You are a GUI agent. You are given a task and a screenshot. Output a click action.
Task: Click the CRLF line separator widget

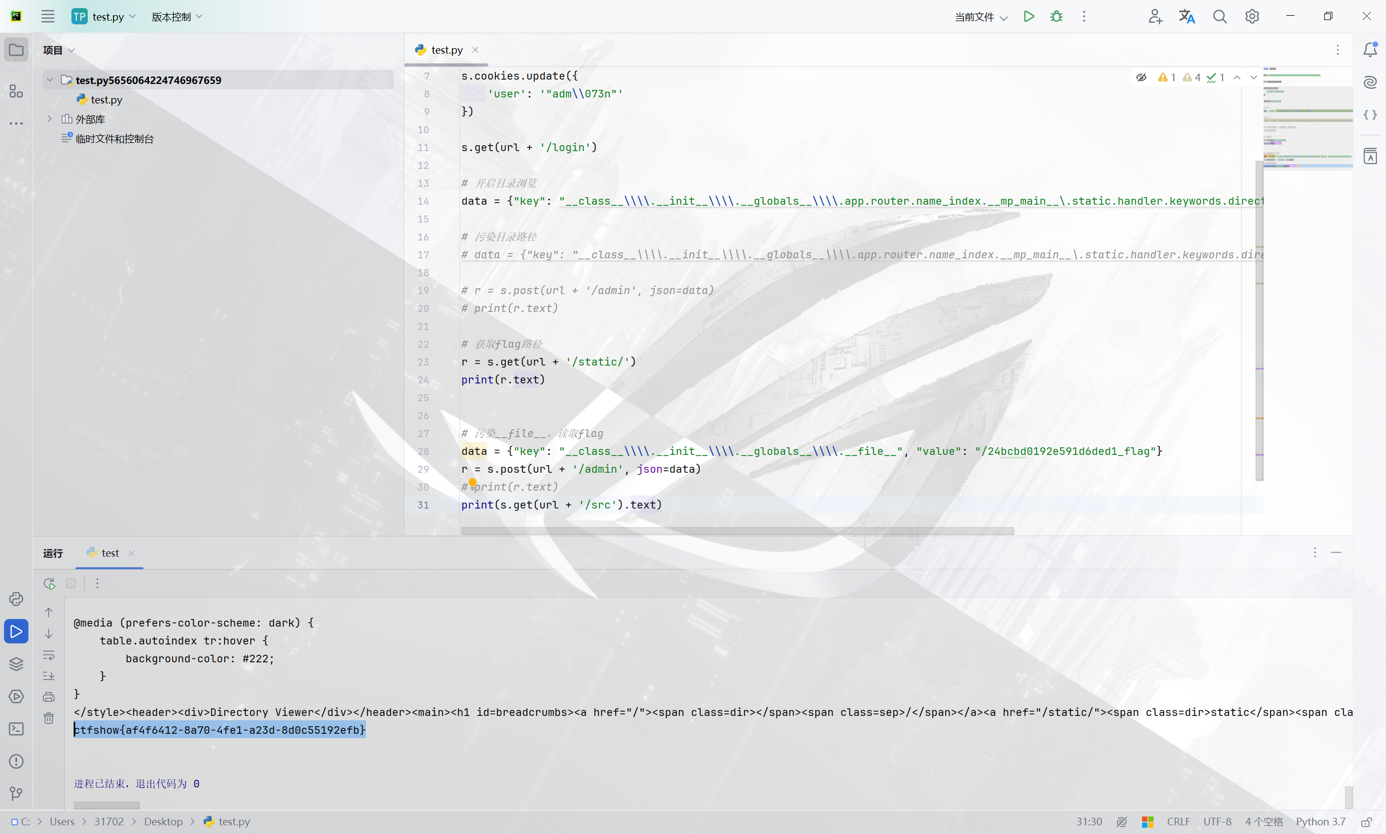click(x=1178, y=822)
